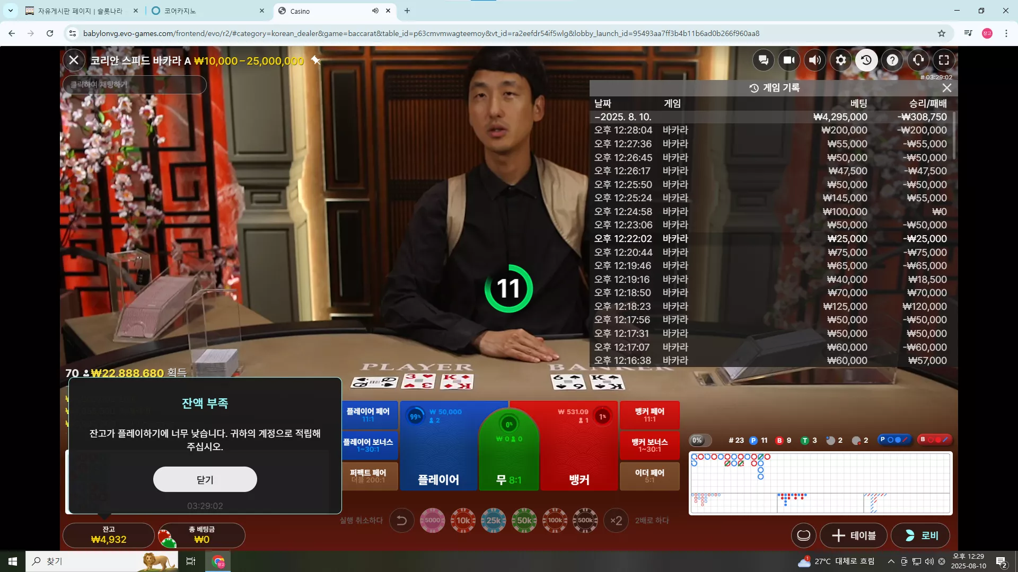Bet on 뱅커 보너스
The height and width of the screenshot is (572, 1018).
(650, 445)
